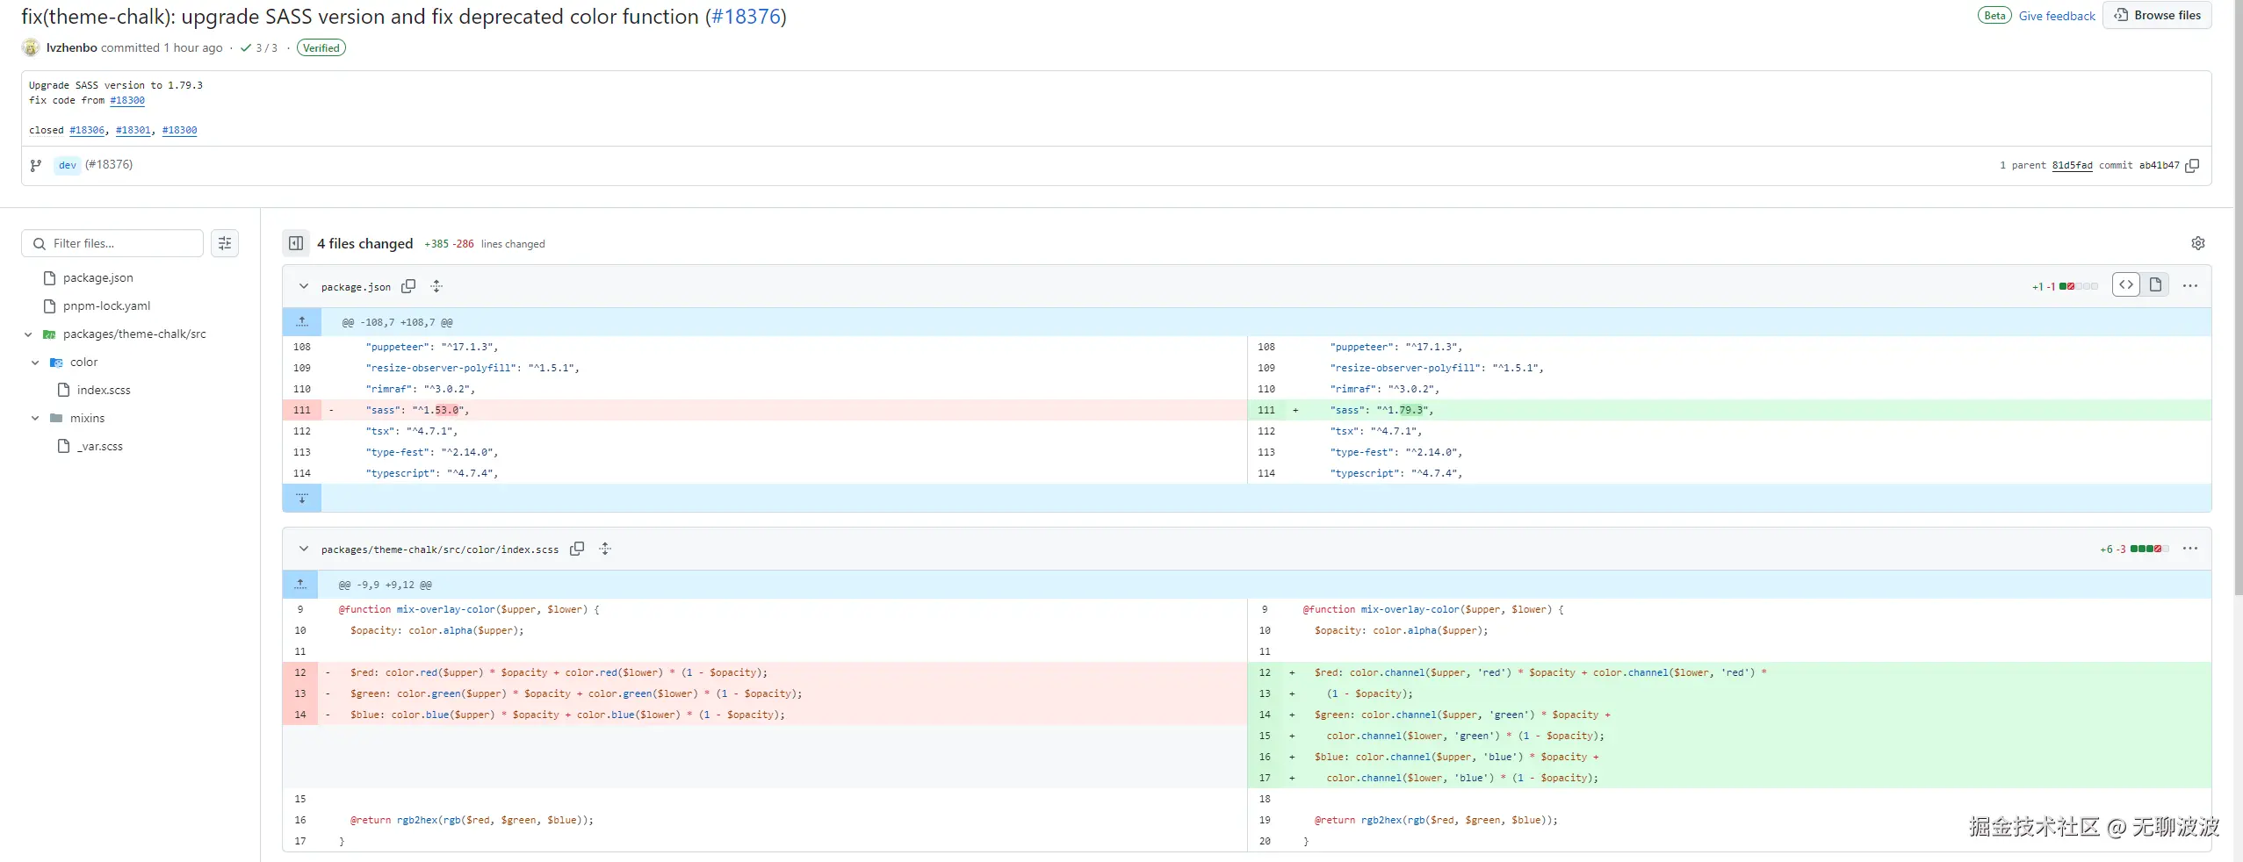Open file filter options beside the search box
2243x862 pixels.
(225, 243)
